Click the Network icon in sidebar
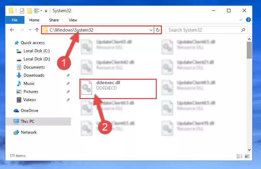The width and height of the screenshot is (261, 169). 16,132
